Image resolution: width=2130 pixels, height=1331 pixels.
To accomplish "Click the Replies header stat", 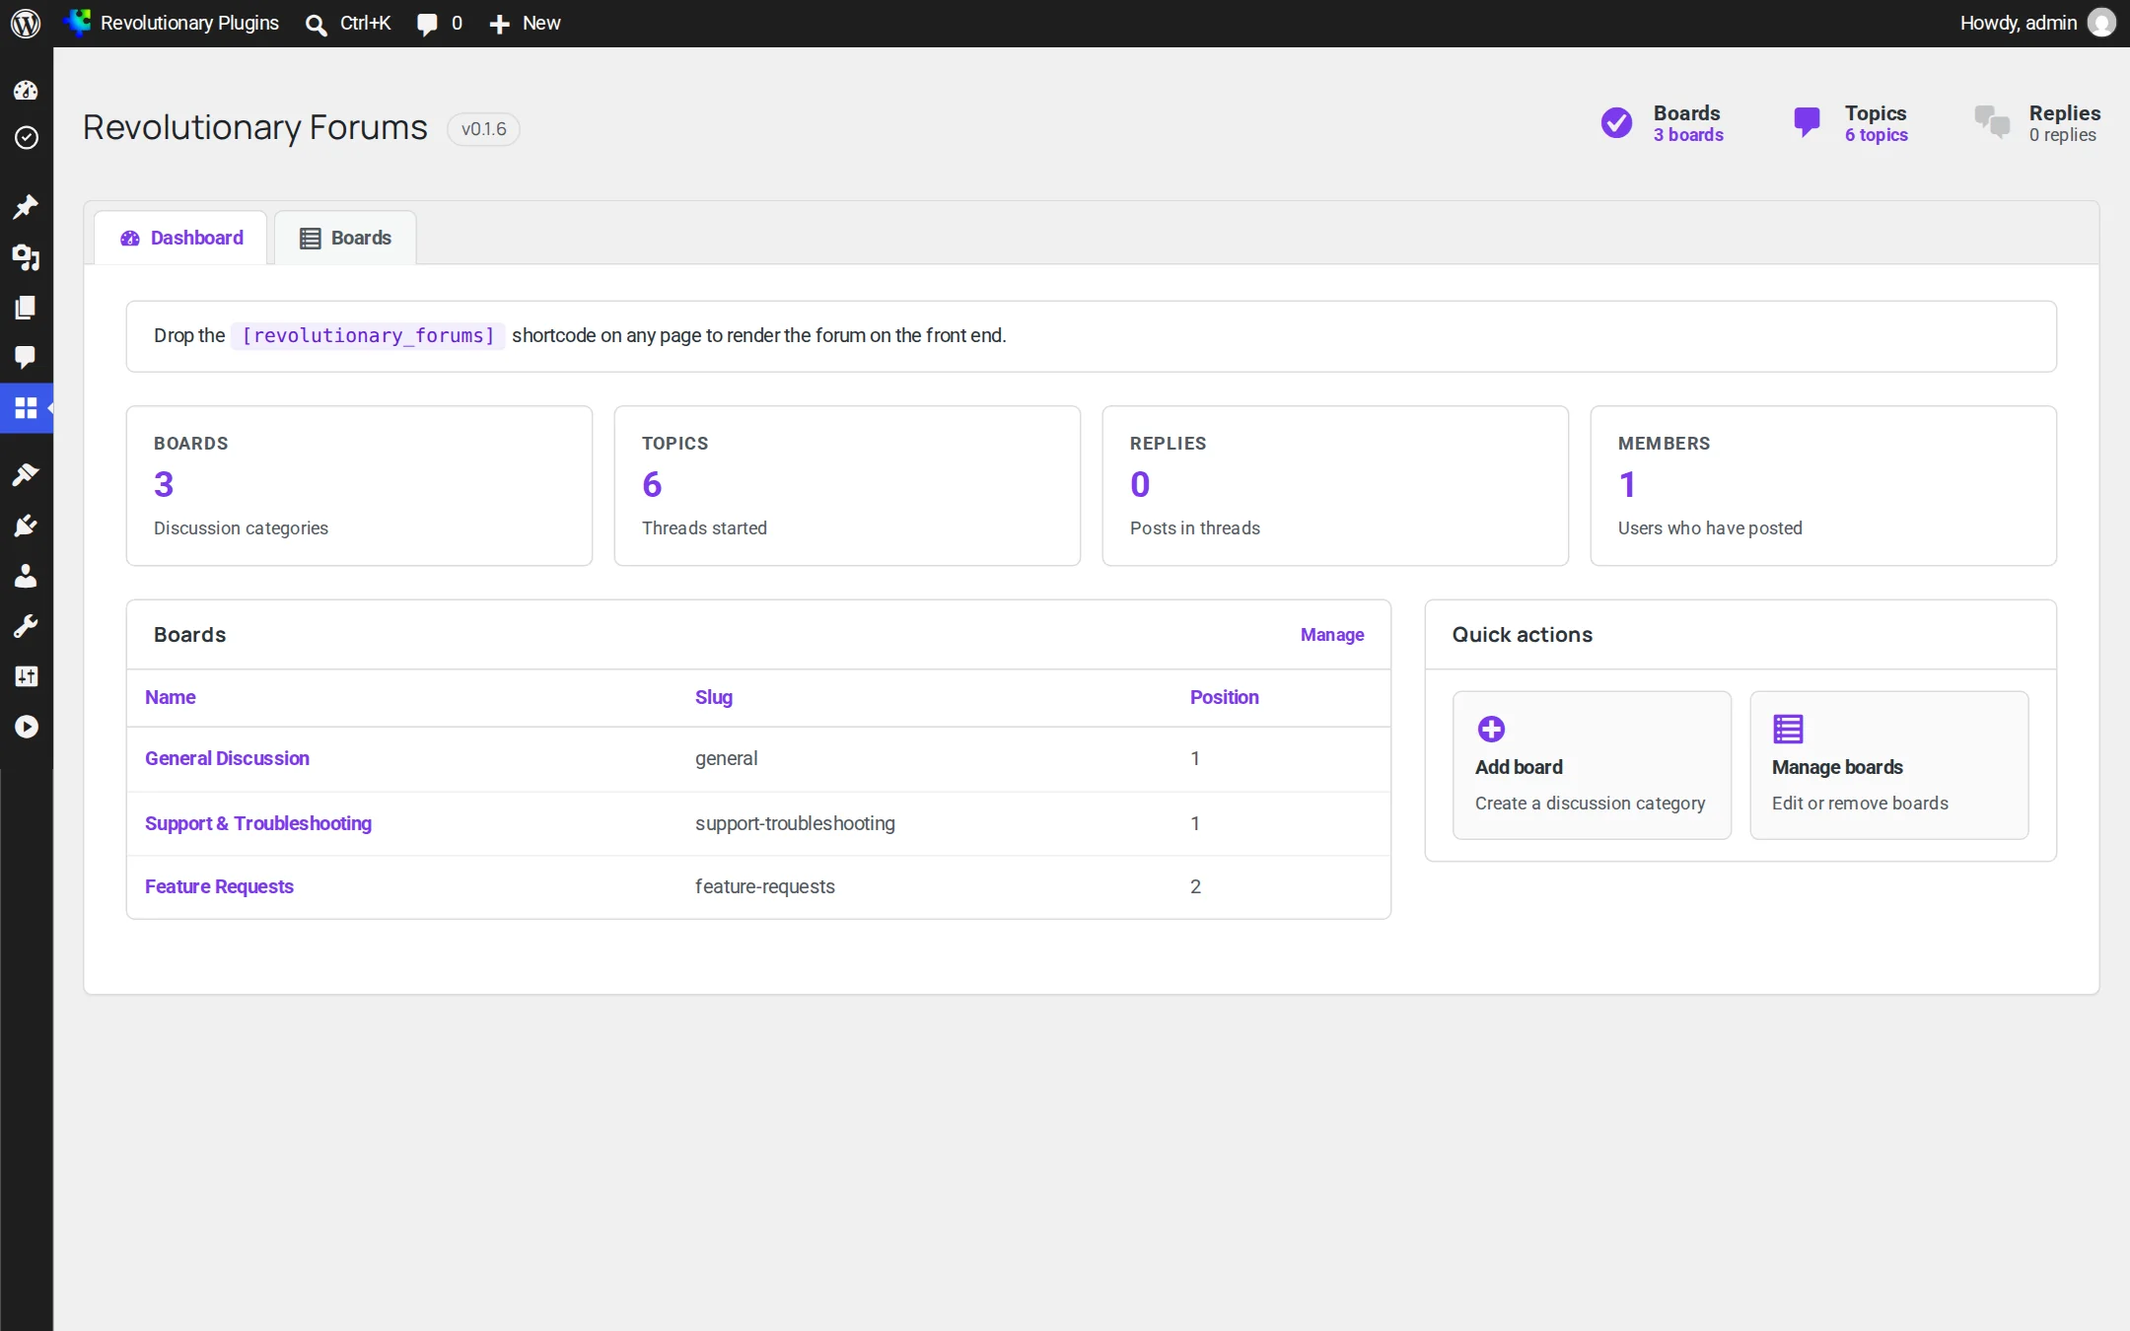I will [2037, 123].
